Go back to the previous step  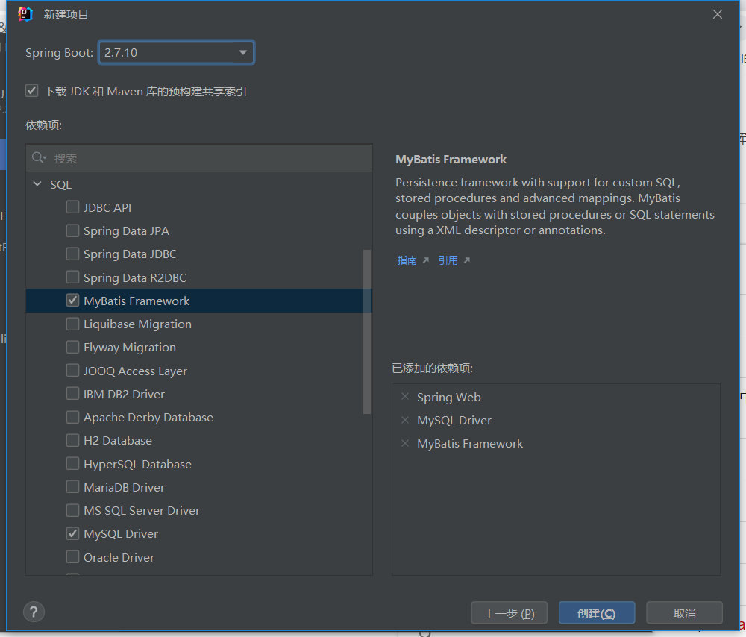click(509, 612)
